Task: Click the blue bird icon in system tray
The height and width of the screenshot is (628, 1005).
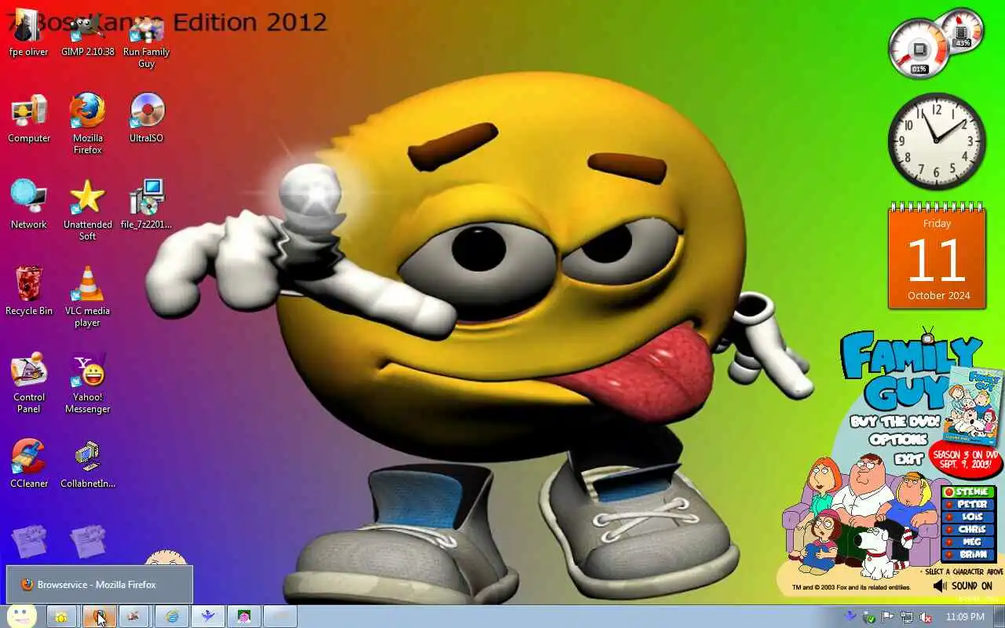Action: point(850,617)
